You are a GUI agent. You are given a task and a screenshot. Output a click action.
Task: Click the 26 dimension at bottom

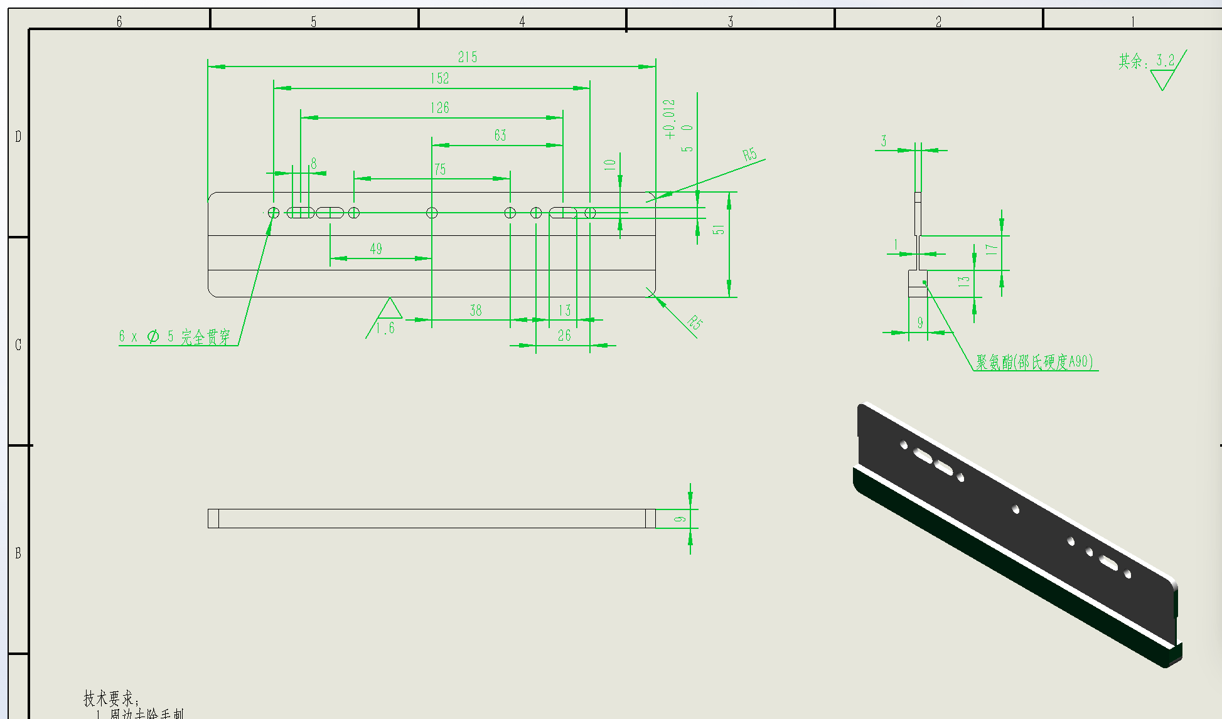564,336
